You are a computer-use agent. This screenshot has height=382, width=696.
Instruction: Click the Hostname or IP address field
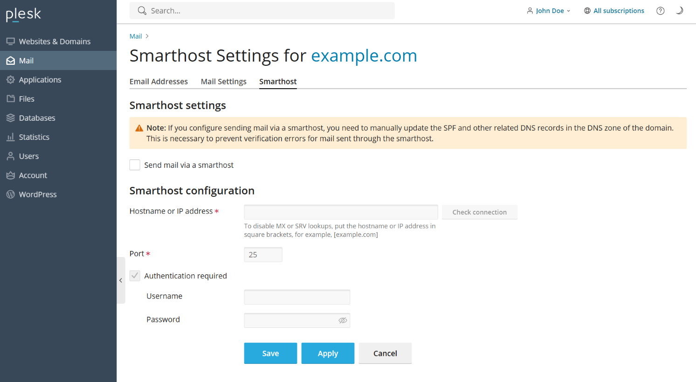click(341, 212)
